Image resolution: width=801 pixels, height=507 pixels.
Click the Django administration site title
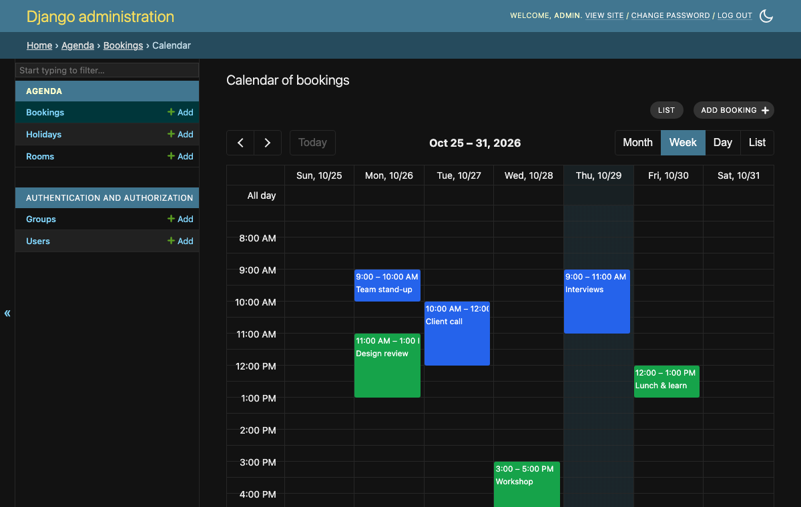pyautogui.click(x=100, y=17)
